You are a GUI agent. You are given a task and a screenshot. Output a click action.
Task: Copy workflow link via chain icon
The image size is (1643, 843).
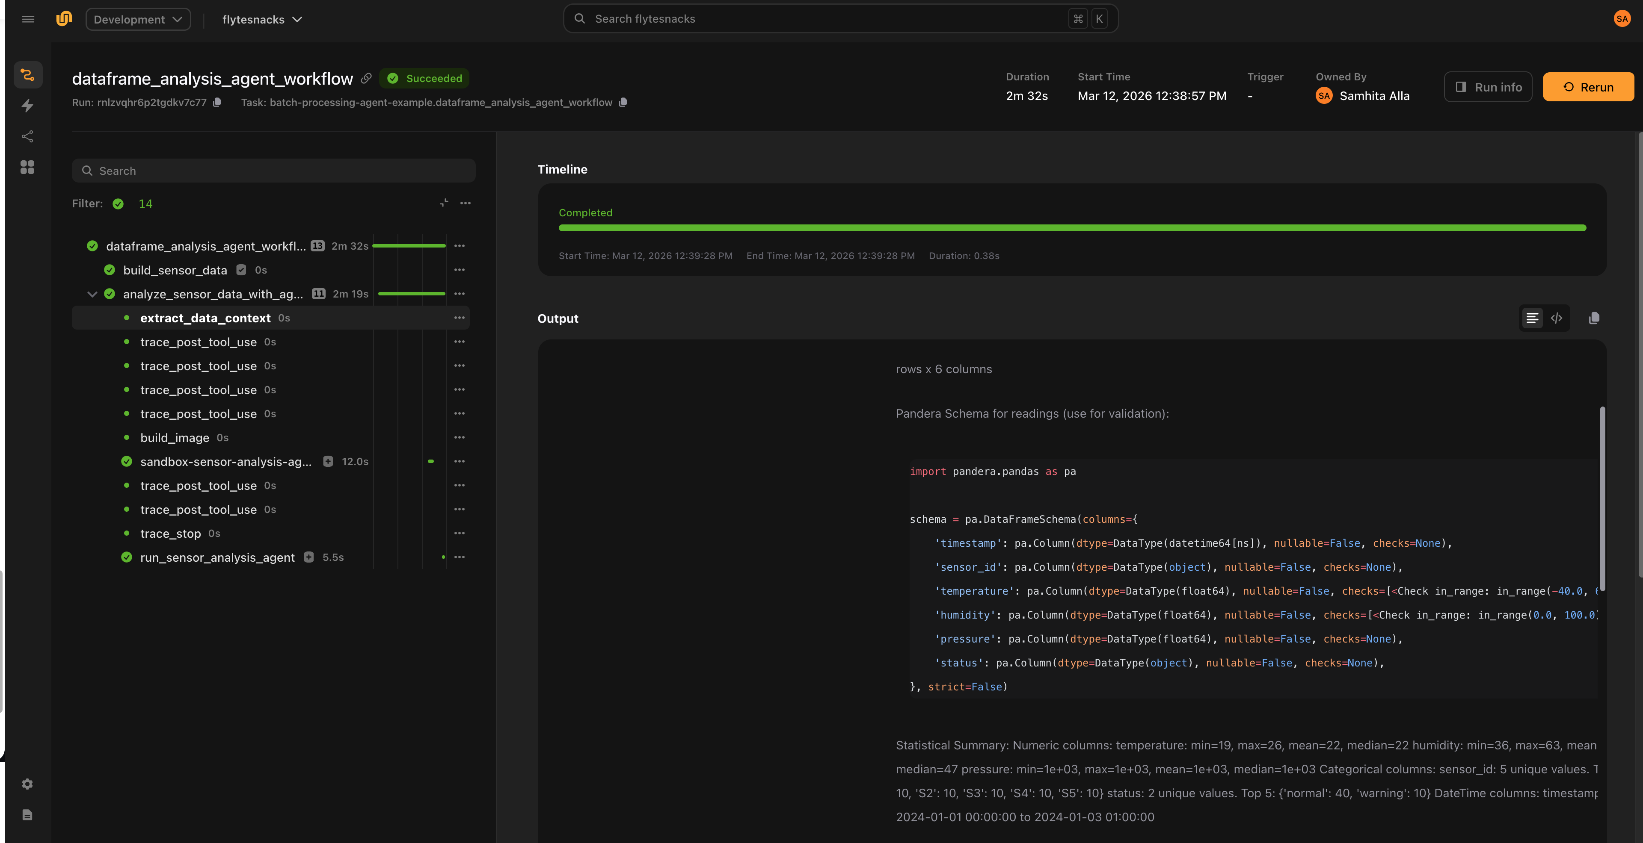[366, 78]
